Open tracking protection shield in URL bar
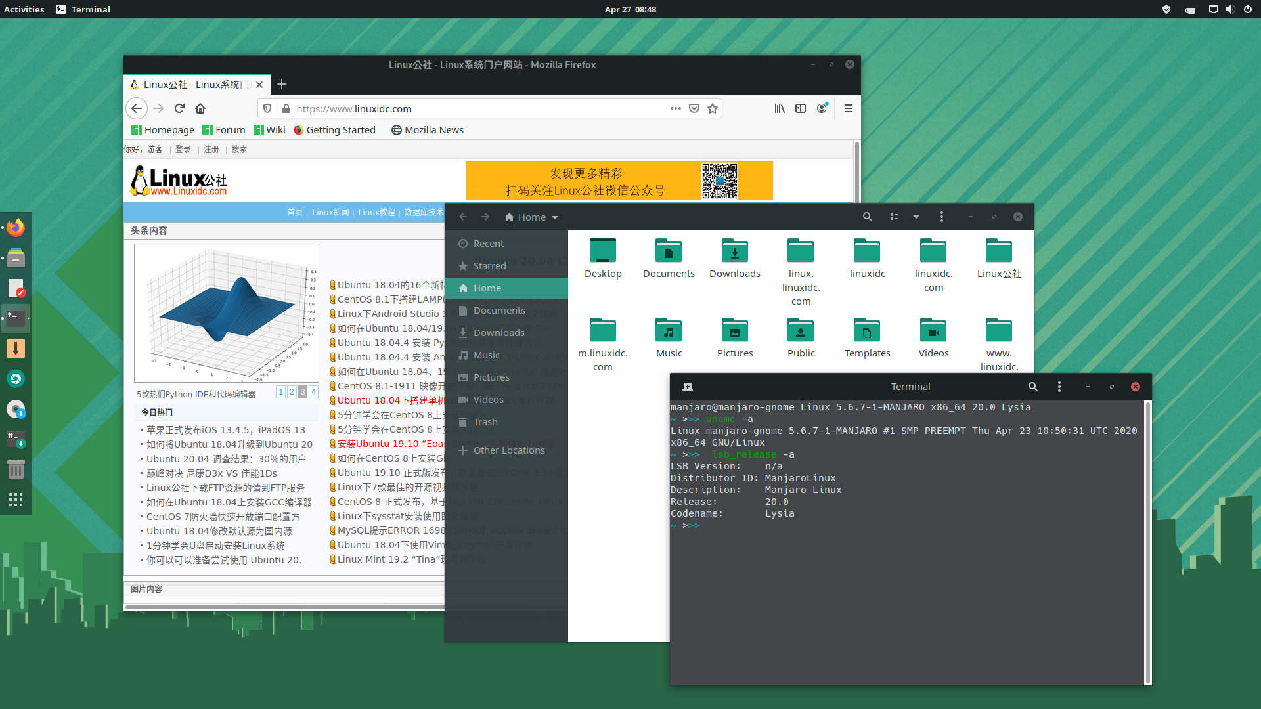Screen dimensions: 1261x709 (x=267, y=108)
